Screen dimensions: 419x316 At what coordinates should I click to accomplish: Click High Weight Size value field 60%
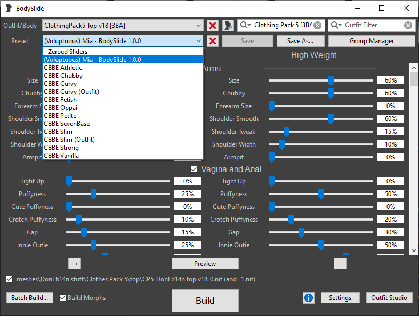click(x=391, y=80)
